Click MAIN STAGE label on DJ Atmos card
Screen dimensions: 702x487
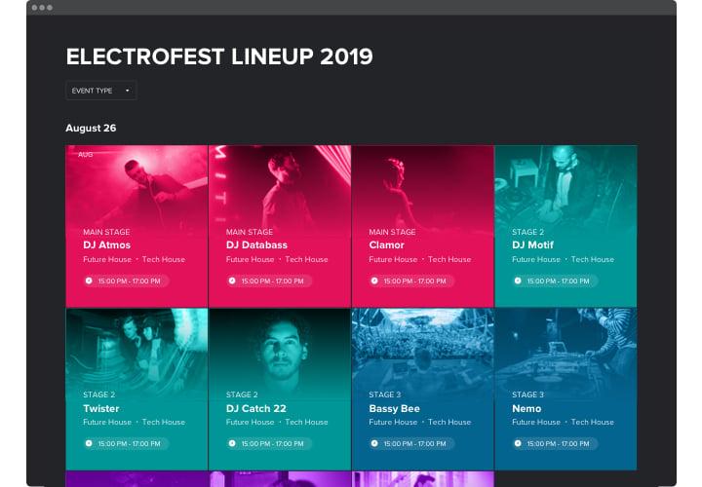tap(106, 232)
